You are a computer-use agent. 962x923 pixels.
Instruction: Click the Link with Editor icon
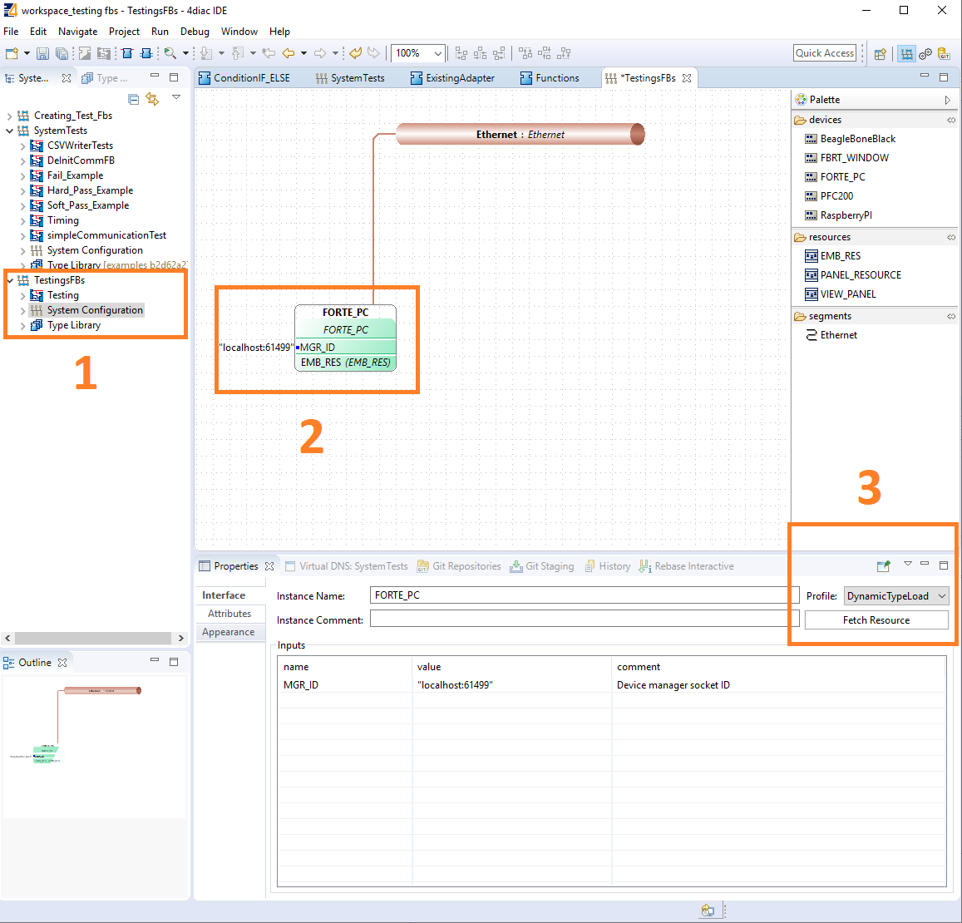tap(152, 99)
